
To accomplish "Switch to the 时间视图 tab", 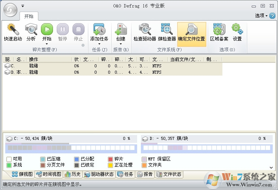I will [x=48, y=174].
